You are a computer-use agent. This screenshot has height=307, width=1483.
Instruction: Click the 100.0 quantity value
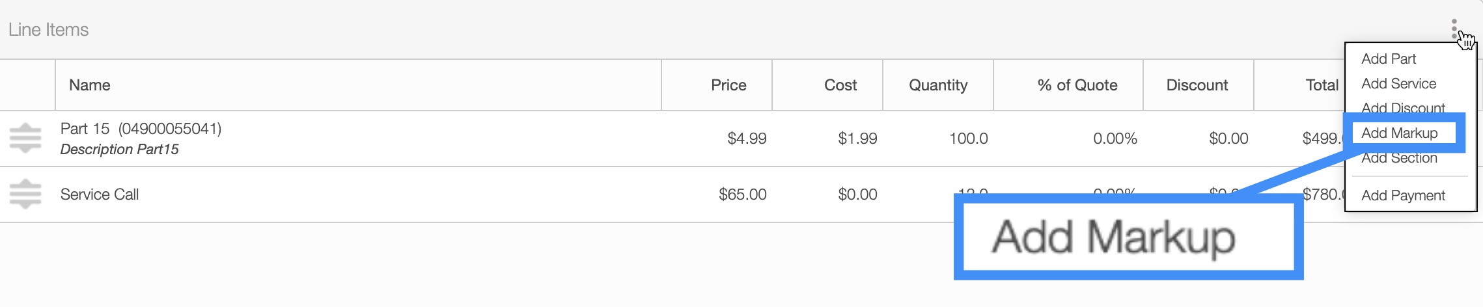(x=968, y=139)
